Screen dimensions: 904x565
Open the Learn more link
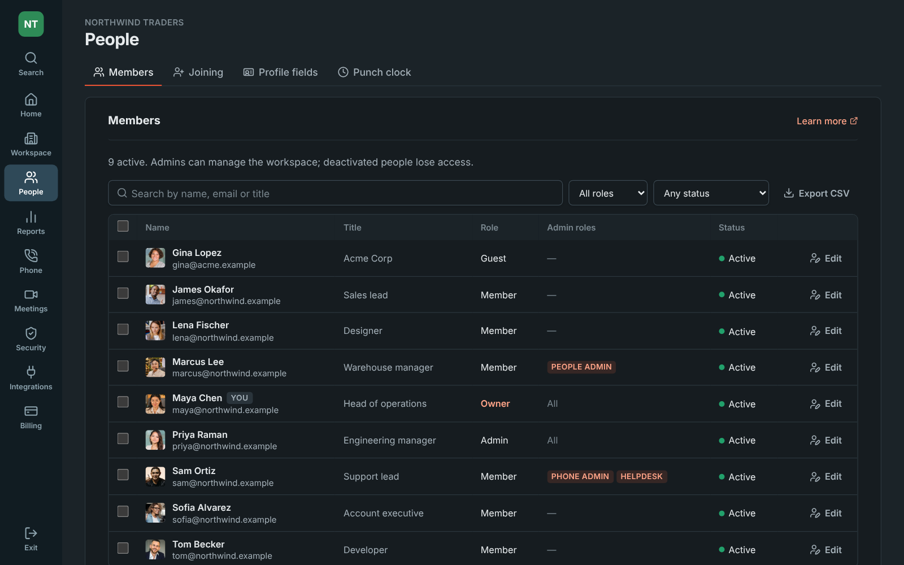pos(827,121)
